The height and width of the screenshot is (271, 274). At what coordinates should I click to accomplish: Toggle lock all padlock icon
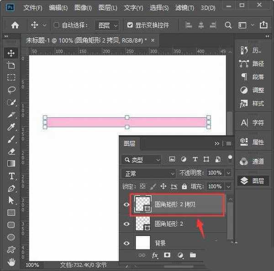tap(184, 186)
